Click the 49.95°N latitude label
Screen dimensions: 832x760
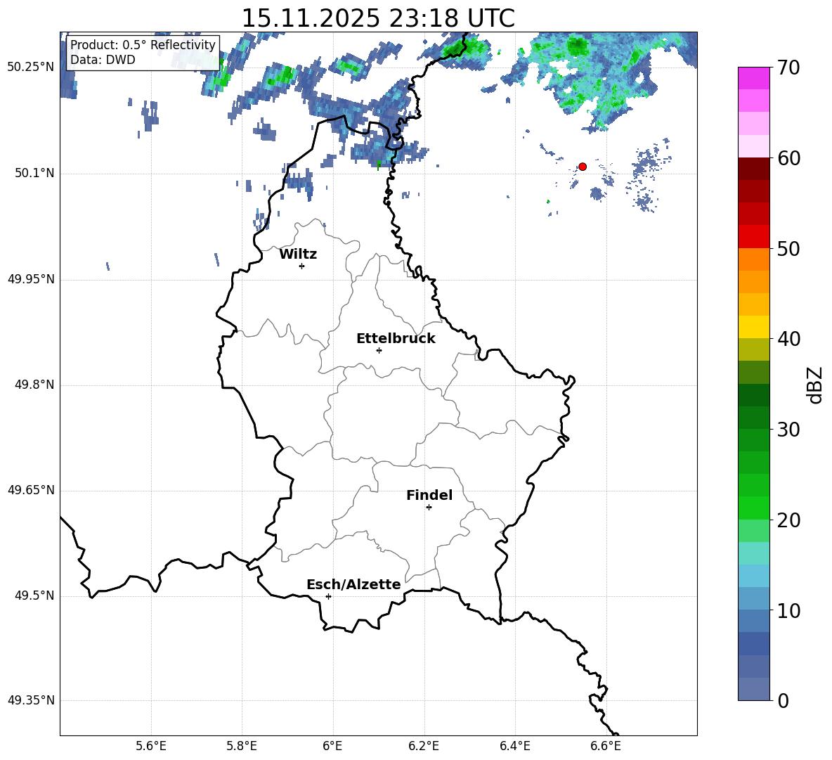coord(31,279)
